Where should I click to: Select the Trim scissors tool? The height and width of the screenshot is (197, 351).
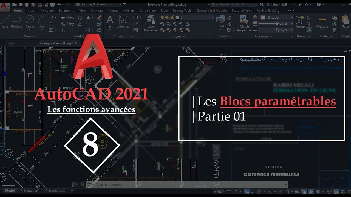pos(88,18)
